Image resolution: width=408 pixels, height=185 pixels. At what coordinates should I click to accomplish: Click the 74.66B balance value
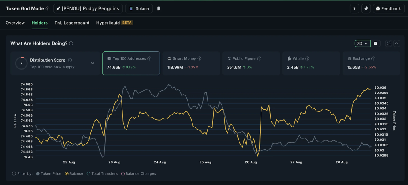coord(114,67)
